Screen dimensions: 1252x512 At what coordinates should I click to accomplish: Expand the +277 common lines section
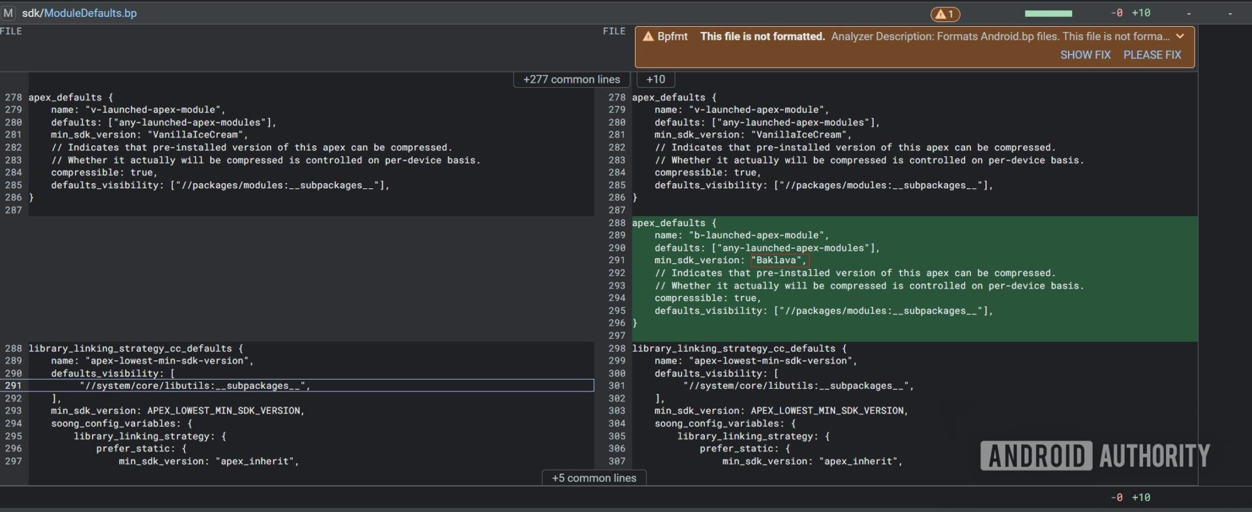(571, 79)
